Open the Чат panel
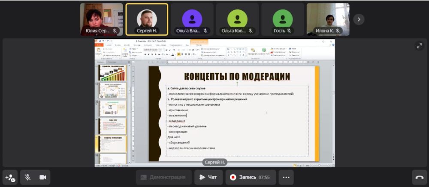 coord(208,177)
